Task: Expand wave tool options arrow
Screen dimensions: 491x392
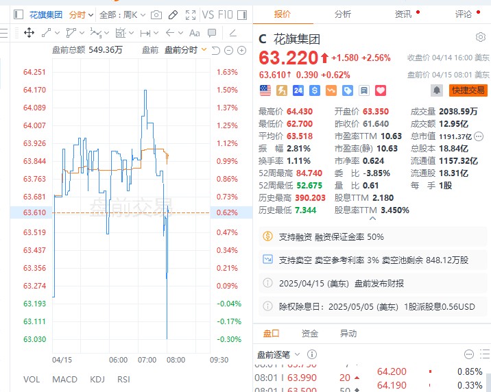Action: (x=106, y=32)
